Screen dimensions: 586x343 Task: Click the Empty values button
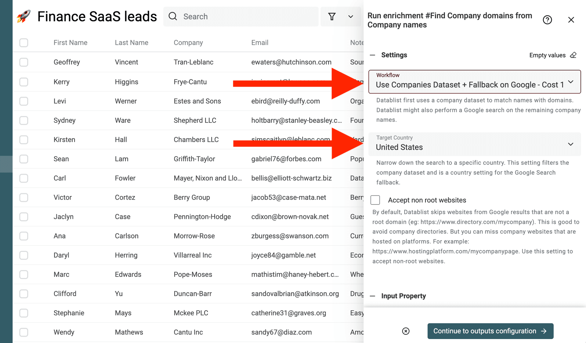click(x=547, y=55)
